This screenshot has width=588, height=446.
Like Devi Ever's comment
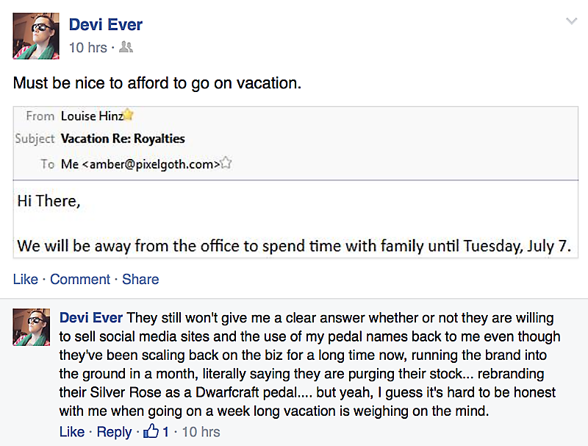coord(71,432)
